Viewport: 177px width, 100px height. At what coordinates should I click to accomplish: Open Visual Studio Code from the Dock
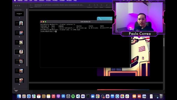coord(78,96)
